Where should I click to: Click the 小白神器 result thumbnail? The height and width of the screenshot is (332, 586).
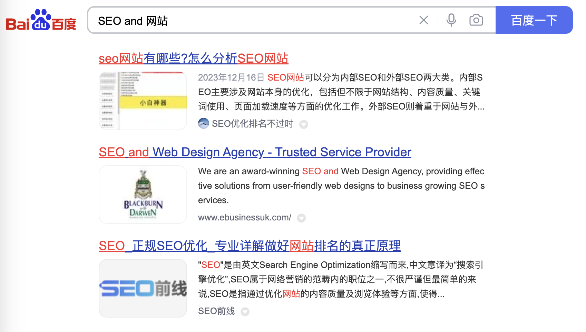coord(143,101)
